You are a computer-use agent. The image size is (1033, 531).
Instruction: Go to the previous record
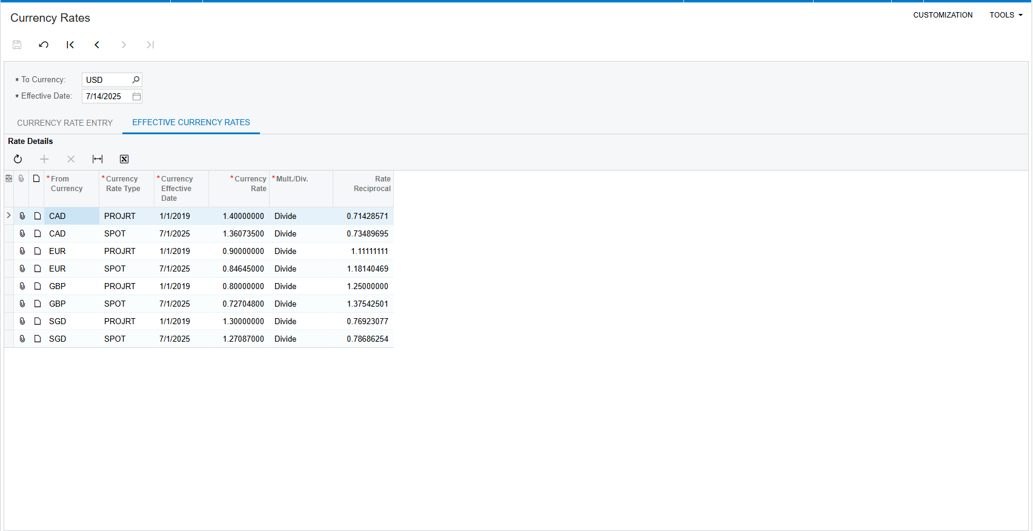pos(97,45)
